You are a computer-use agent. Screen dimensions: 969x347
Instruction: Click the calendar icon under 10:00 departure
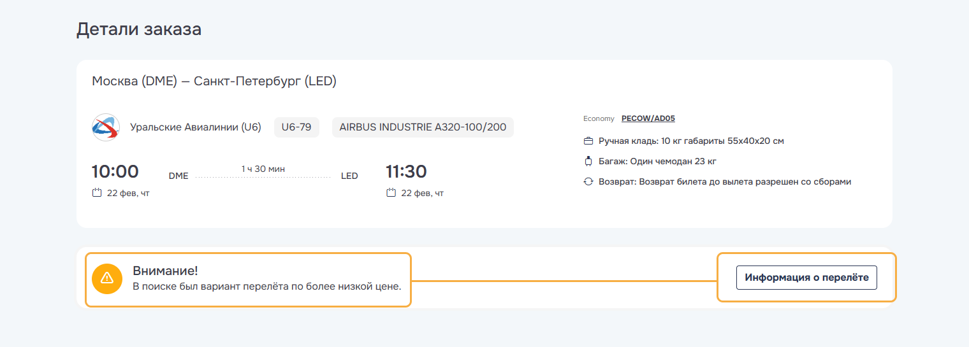pos(97,193)
